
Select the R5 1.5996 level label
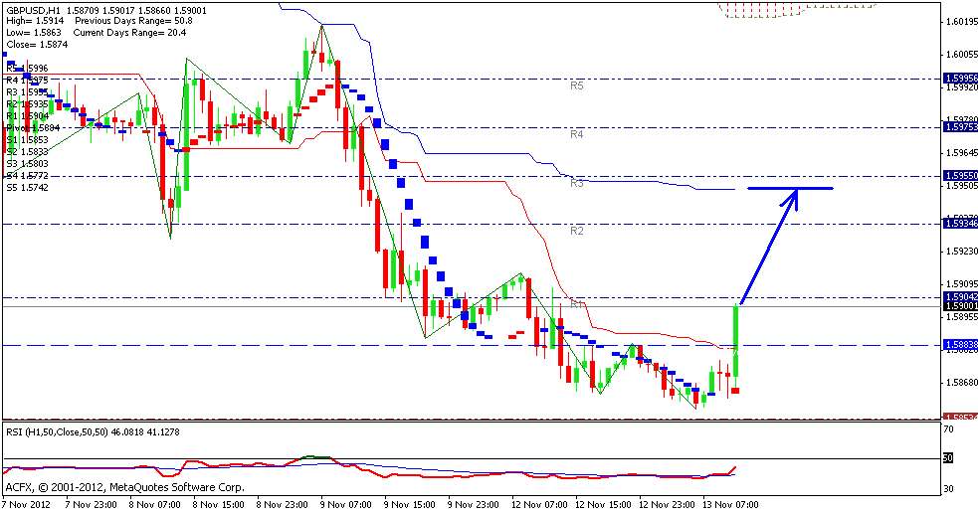[27, 69]
